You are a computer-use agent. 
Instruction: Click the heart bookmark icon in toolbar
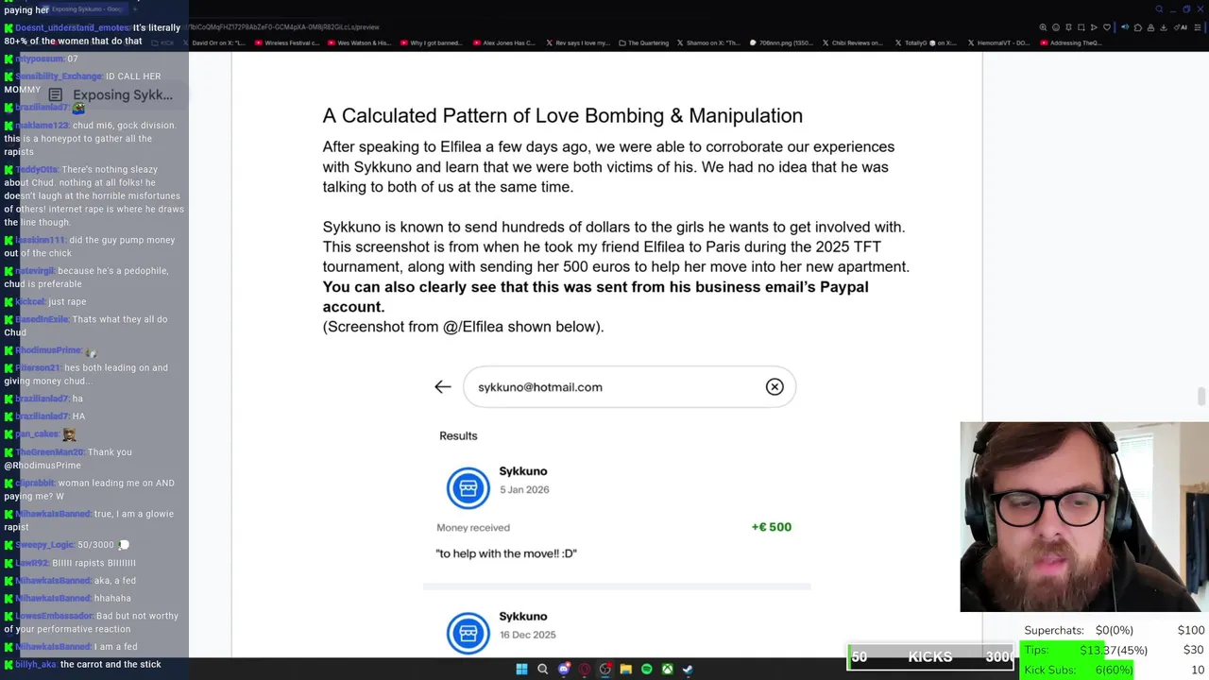click(1107, 27)
